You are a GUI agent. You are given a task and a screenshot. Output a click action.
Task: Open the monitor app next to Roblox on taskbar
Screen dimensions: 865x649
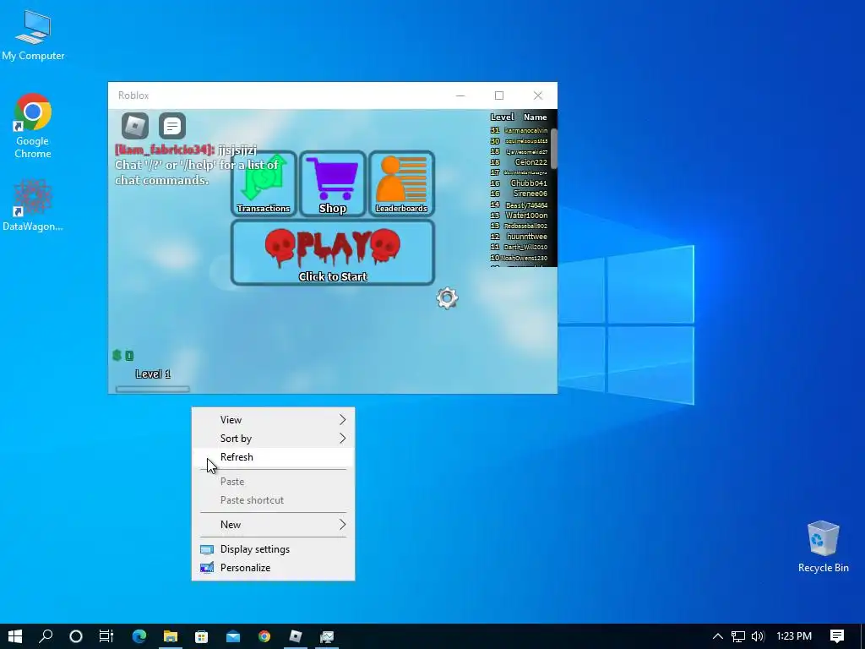(327, 636)
